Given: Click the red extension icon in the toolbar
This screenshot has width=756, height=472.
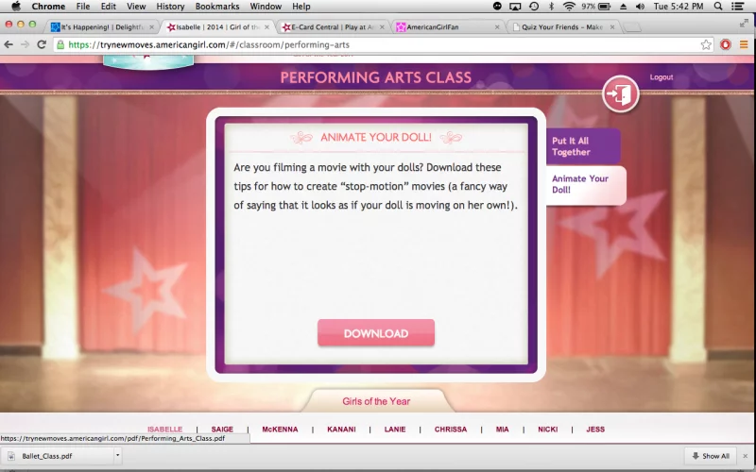Looking at the screenshot, I should pyautogui.click(x=725, y=44).
